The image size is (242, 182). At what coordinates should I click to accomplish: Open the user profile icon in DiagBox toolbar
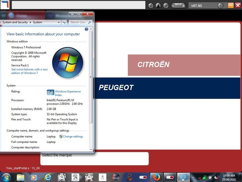[x=158, y=5]
